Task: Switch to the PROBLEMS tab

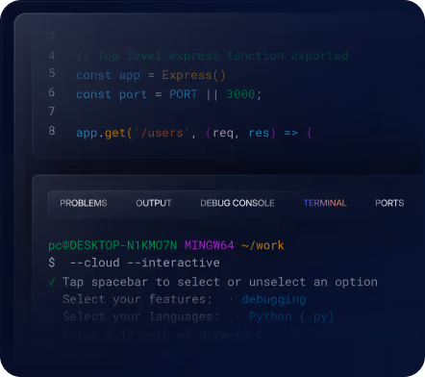Action: click(x=84, y=203)
